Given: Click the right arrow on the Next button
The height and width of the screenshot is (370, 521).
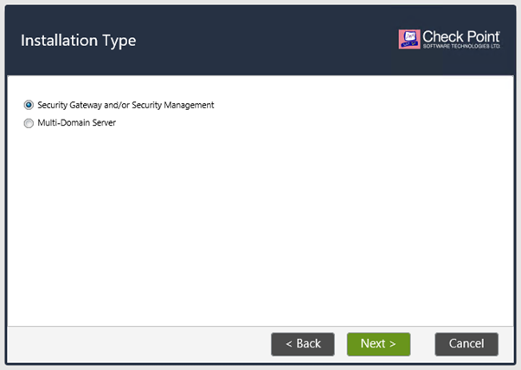Looking at the screenshot, I should tap(392, 344).
